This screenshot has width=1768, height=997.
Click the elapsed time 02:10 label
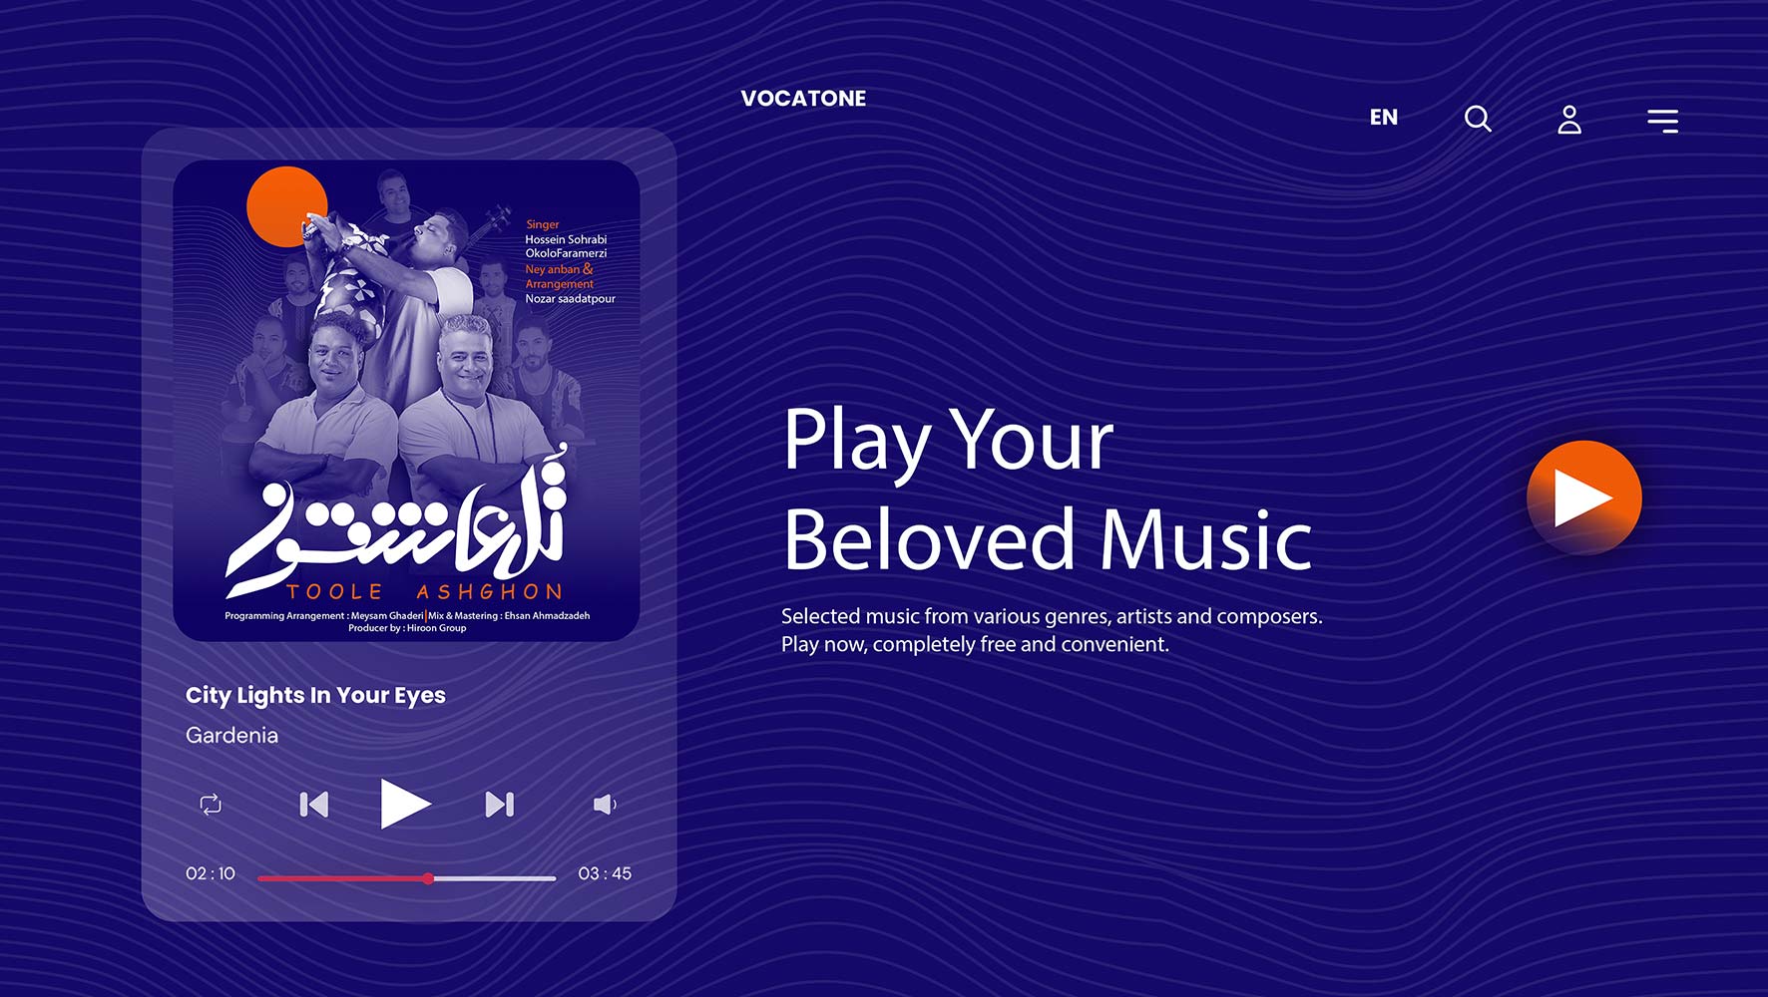[x=211, y=873]
